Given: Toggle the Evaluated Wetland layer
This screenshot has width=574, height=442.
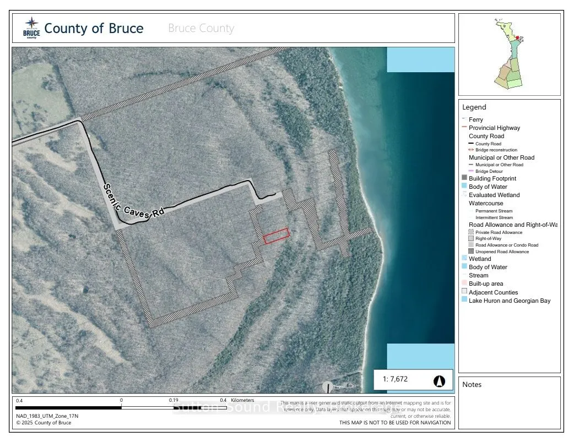Looking at the screenshot, I should point(464,195).
